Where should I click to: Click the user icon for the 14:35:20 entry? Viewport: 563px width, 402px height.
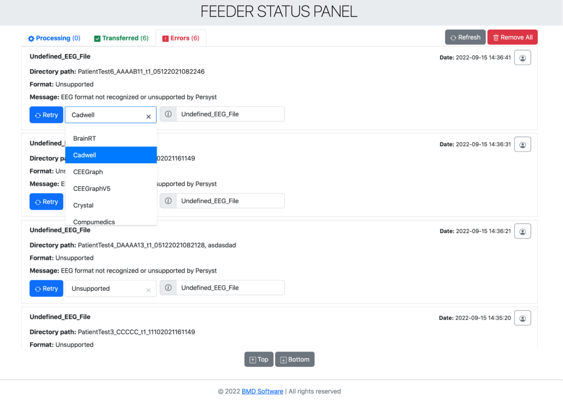[x=523, y=319]
